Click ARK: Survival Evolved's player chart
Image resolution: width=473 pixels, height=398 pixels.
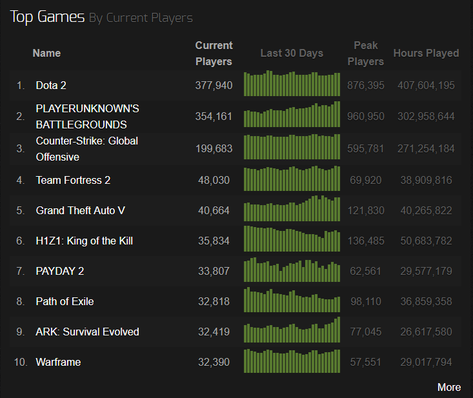pyautogui.click(x=292, y=331)
